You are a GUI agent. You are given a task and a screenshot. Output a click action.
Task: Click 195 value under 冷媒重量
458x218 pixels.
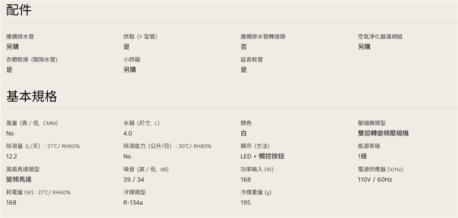coord(246,202)
